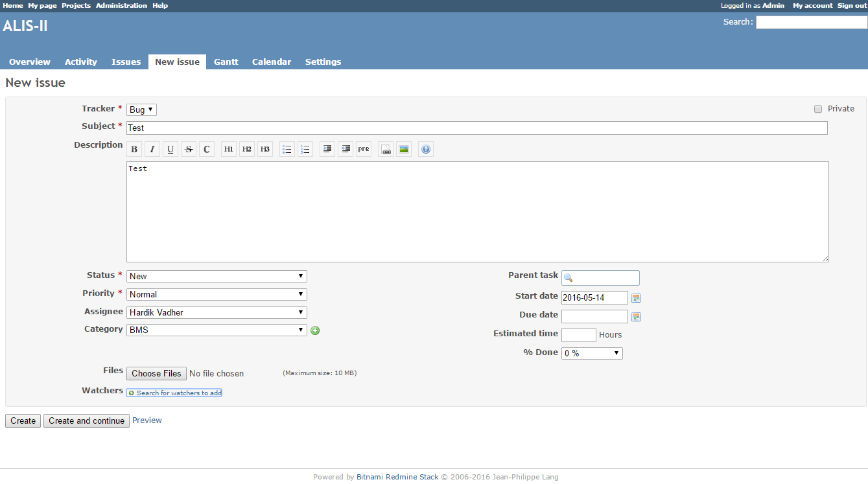Click the Estimated time hours field
The width and height of the screenshot is (868, 484).
tap(578, 335)
